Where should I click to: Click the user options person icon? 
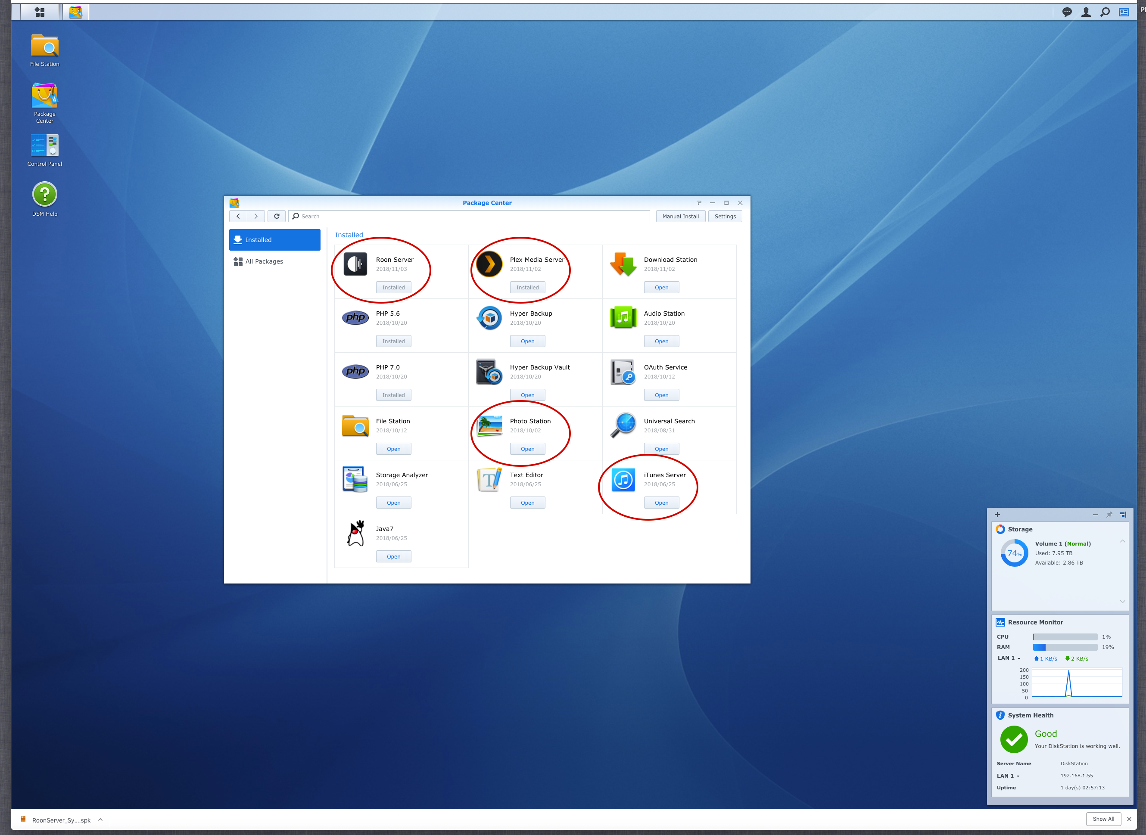click(1086, 12)
